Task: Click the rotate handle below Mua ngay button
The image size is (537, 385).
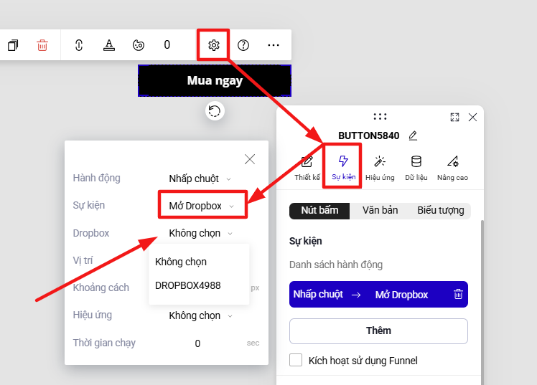Action: 215,111
